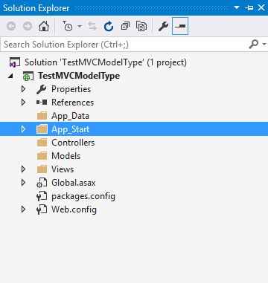Click the Web.config file icon
The width and height of the screenshot is (268, 283).
point(42,210)
